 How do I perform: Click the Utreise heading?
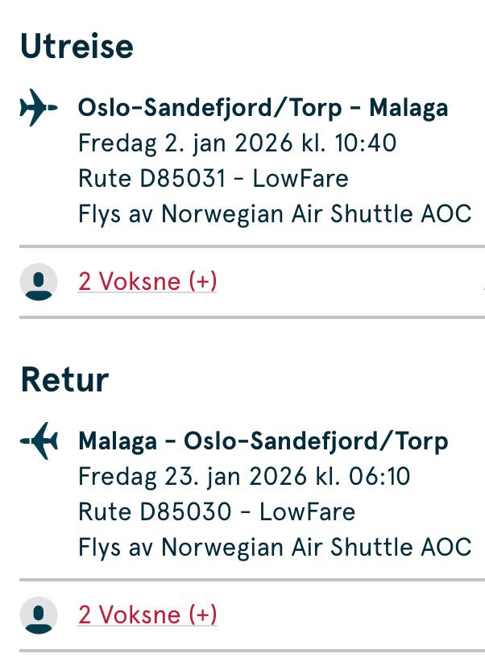pyautogui.click(x=77, y=46)
